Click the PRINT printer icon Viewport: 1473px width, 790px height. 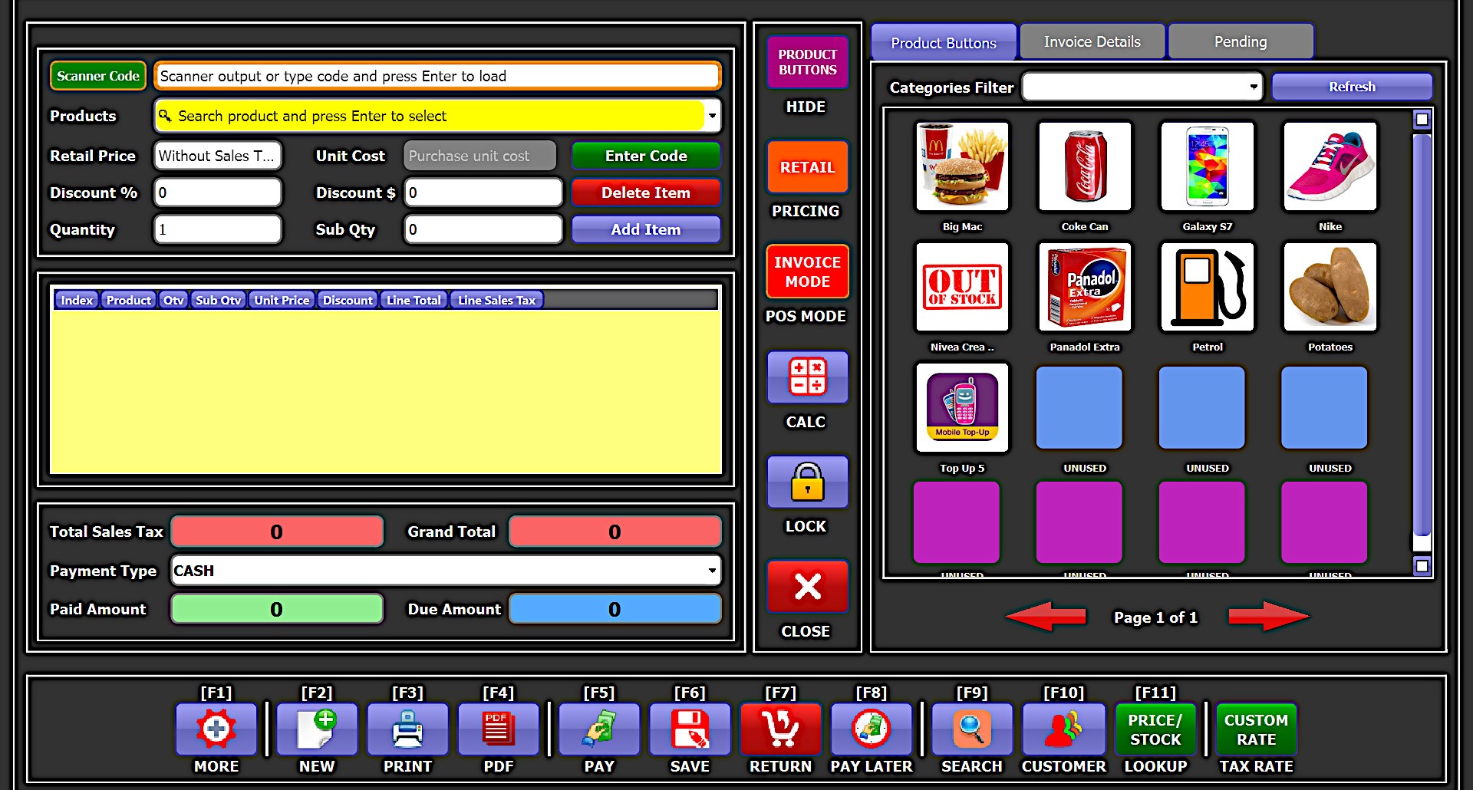(407, 729)
